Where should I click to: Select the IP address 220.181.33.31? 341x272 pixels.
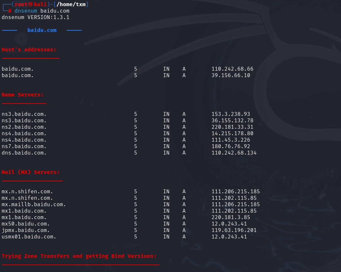click(232, 127)
